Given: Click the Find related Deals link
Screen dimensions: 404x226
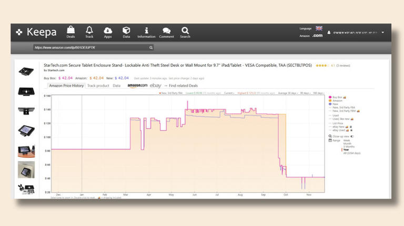Looking at the screenshot, I should [x=183, y=85].
